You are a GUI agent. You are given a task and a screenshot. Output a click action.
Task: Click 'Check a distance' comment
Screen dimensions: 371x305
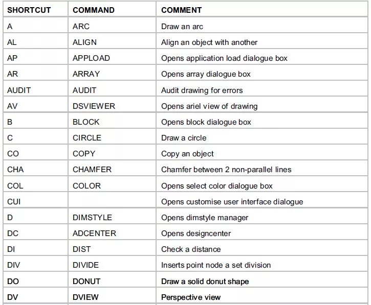point(191,249)
